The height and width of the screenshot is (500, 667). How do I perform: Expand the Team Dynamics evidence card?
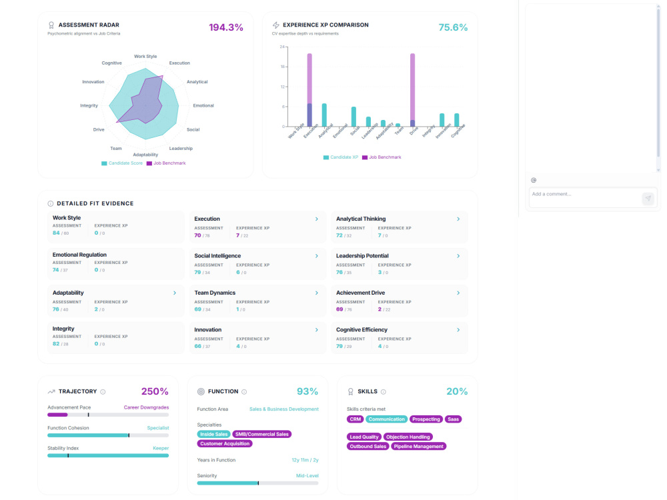316,293
